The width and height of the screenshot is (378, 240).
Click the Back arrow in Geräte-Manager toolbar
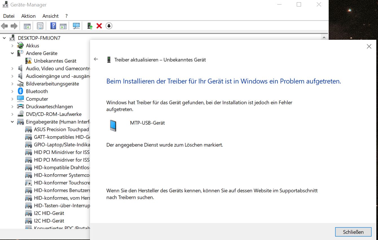click(x=5, y=26)
